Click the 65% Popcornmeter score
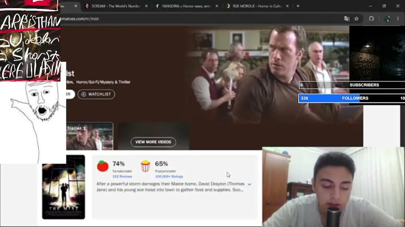Image resolution: width=405 pixels, height=227 pixels. coord(161,164)
